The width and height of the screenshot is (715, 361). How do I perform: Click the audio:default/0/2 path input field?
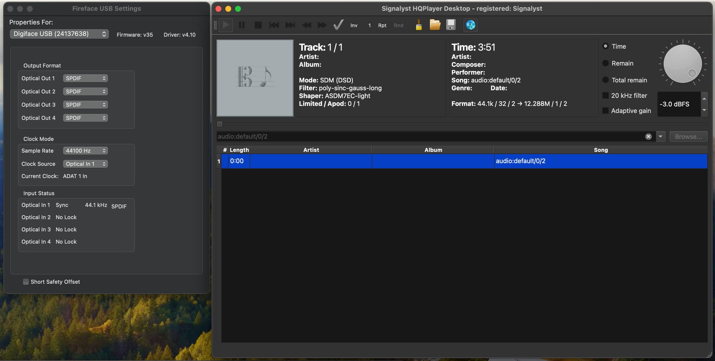pyautogui.click(x=430, y=136)
